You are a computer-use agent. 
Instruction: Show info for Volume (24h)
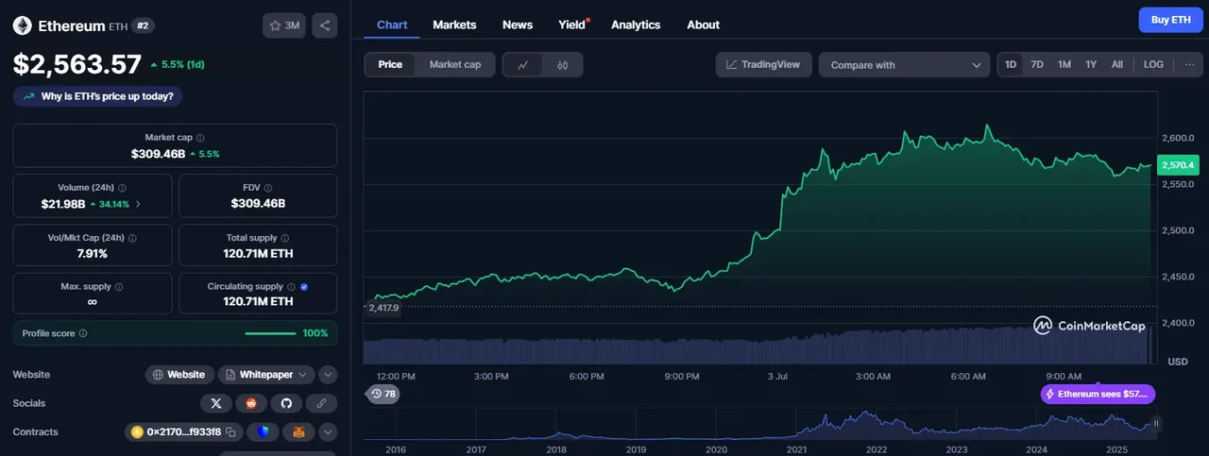tap(122, 188)
